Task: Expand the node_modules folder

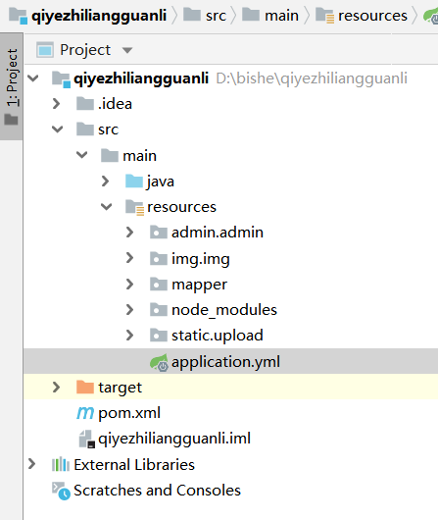Action: (129, 310)
